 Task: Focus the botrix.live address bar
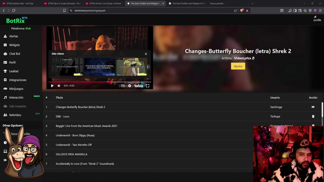tap(152, 10)
